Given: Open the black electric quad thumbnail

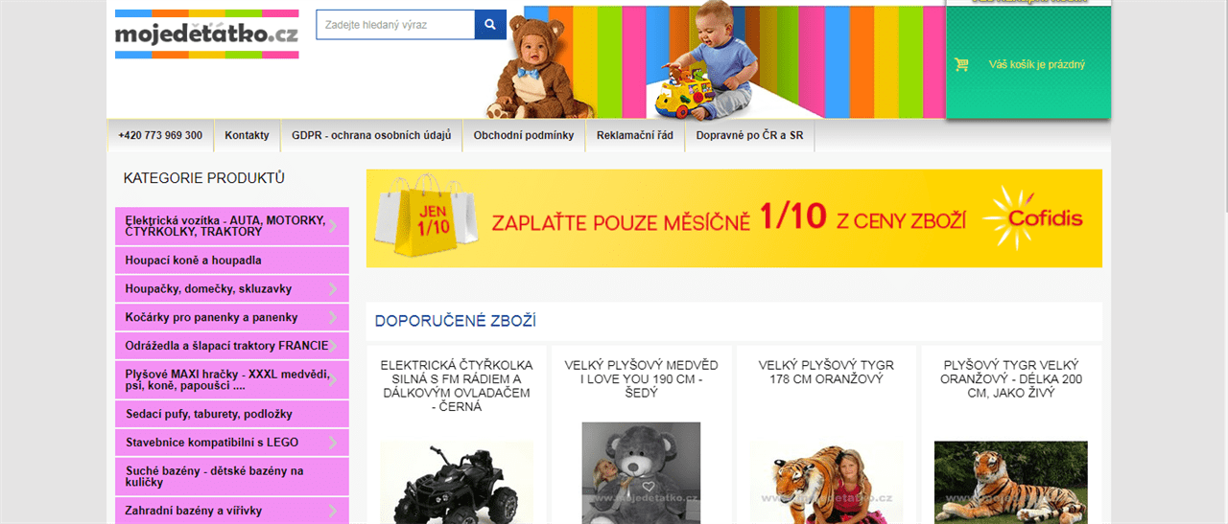Looking at the screenshot, I should click(x=457, y=482).
